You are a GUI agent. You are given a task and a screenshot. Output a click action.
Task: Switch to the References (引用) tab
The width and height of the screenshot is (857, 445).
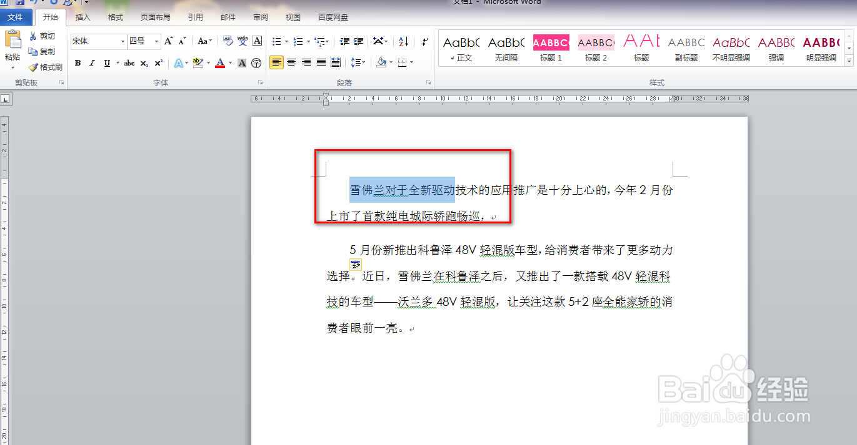[195, 17]
